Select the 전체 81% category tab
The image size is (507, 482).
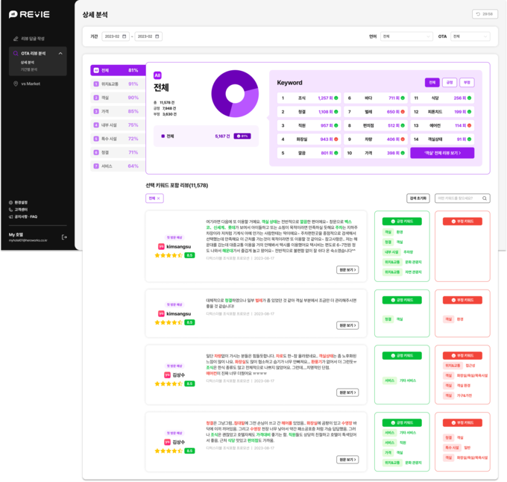coord(118,70)
